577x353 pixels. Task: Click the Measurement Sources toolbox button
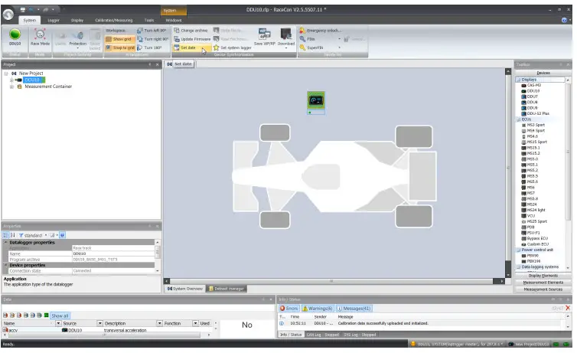pyautogui.click(x=543, y=289)
